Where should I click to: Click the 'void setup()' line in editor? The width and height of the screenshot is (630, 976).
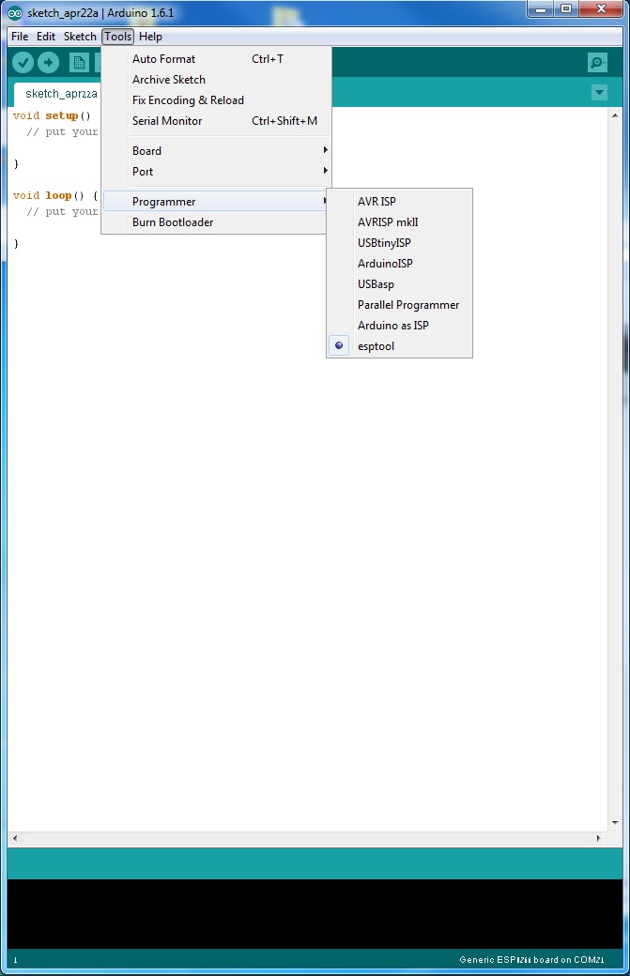tap(52, 115)
